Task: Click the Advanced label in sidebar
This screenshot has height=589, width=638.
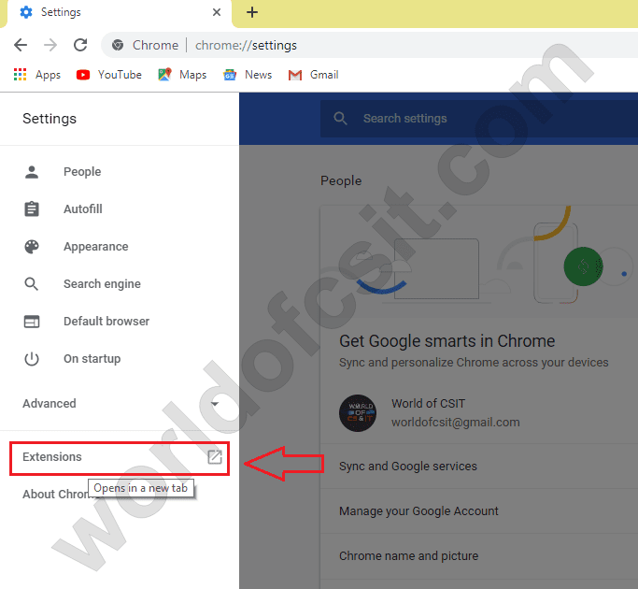Action: pyautogui.click(x=50, y=404)
